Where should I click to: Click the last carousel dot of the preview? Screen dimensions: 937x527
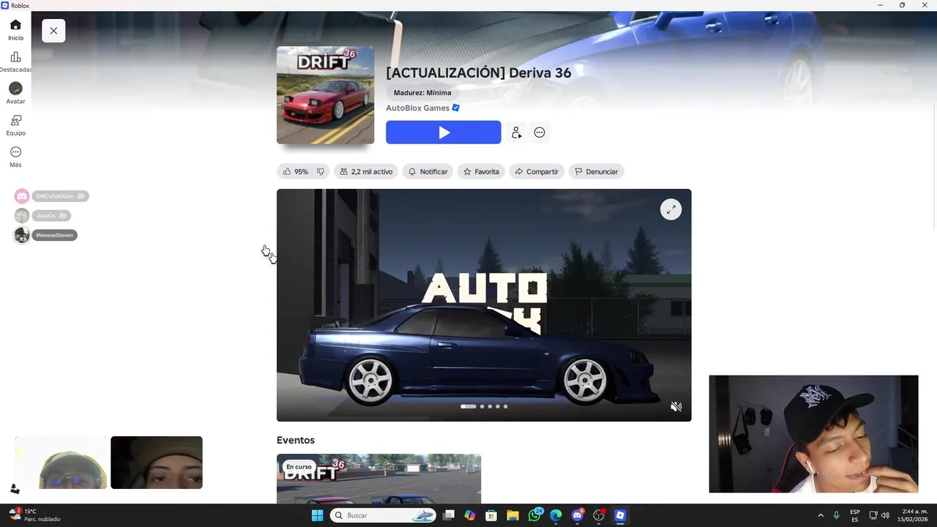505,406
